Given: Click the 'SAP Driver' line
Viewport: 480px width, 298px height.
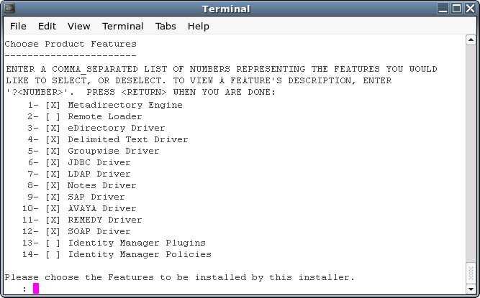Looking at the screenshot, I should 76,197.
